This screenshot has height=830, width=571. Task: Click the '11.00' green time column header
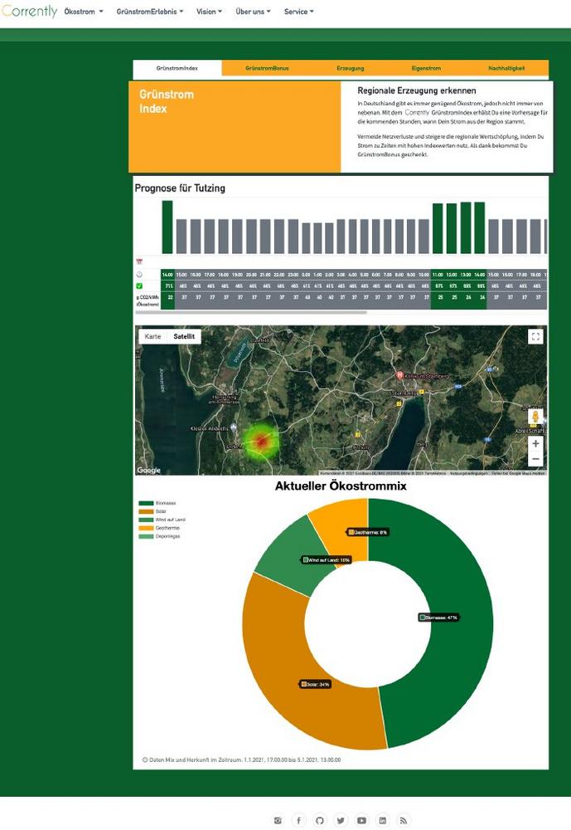click(438, 275)
